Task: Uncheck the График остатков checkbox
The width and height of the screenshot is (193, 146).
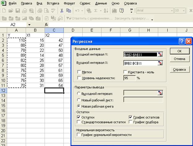Action: click(x=131, y=117)
